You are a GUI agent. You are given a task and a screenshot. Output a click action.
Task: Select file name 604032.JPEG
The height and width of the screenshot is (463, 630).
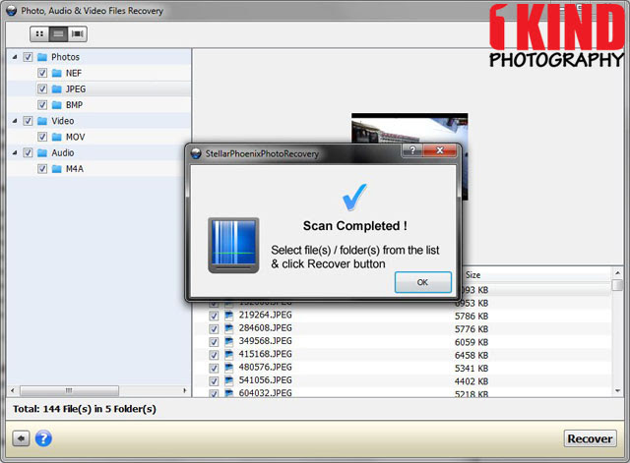(266, 393)
